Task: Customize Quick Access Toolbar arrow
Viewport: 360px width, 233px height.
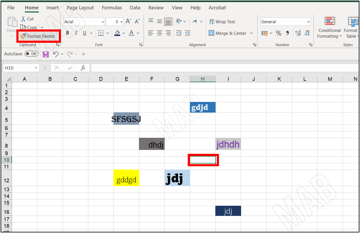Action: tap(84, 54)
